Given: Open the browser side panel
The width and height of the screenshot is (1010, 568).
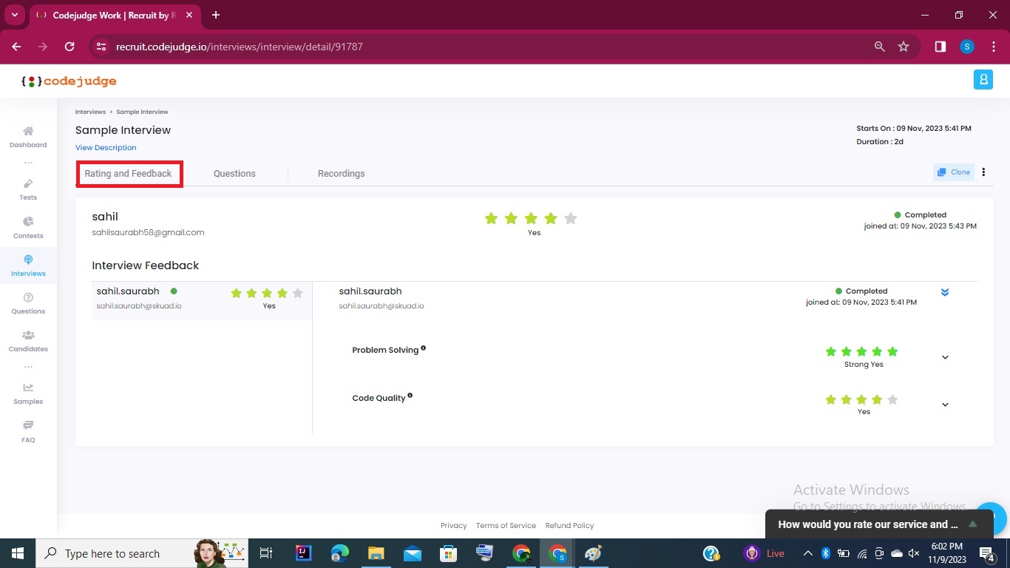Looking at the screenshot, I should (x=940, y=47).
